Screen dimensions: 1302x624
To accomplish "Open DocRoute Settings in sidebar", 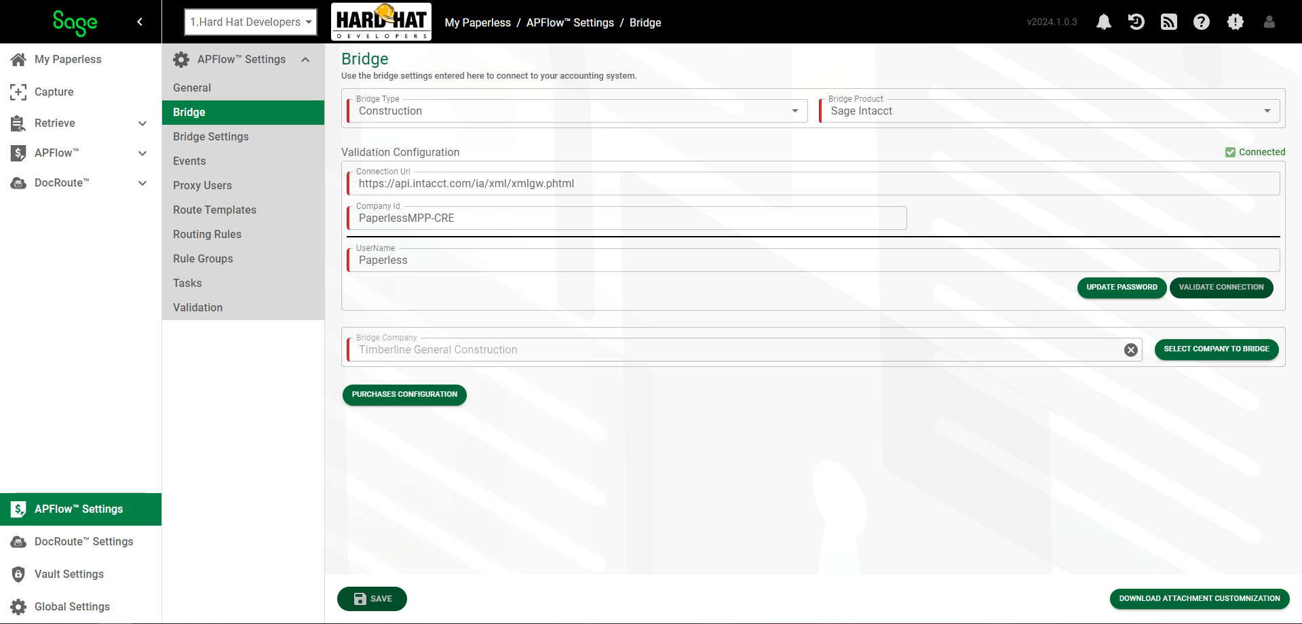I will point(81,541).
